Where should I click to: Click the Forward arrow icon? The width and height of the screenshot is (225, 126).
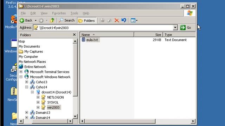coord(41,21)
